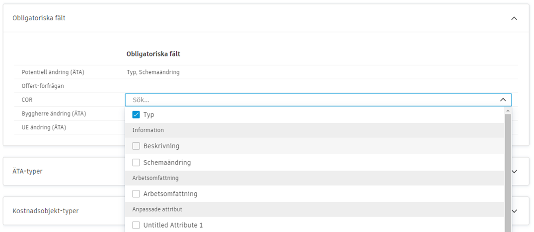Close the COR dropdown using its arrow
This screenshot has height=232, width=534.
(503, 100)
